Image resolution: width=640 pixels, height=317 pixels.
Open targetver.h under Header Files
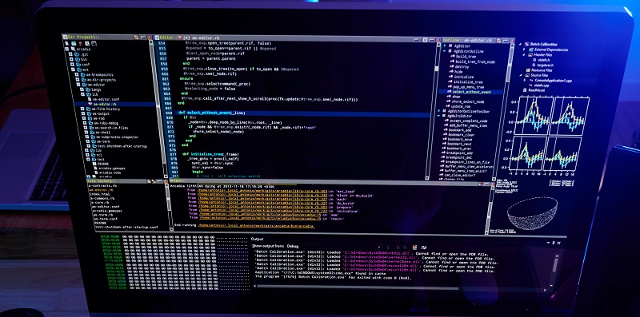coord(546,65)
